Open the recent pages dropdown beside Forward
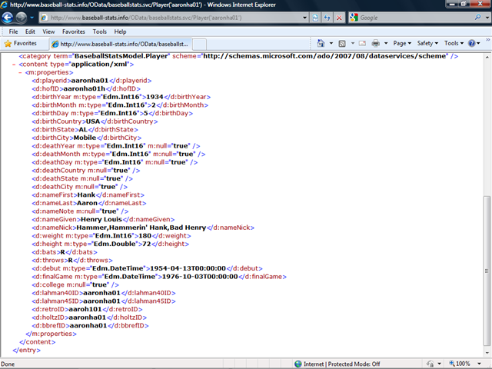 coord(32,18)
